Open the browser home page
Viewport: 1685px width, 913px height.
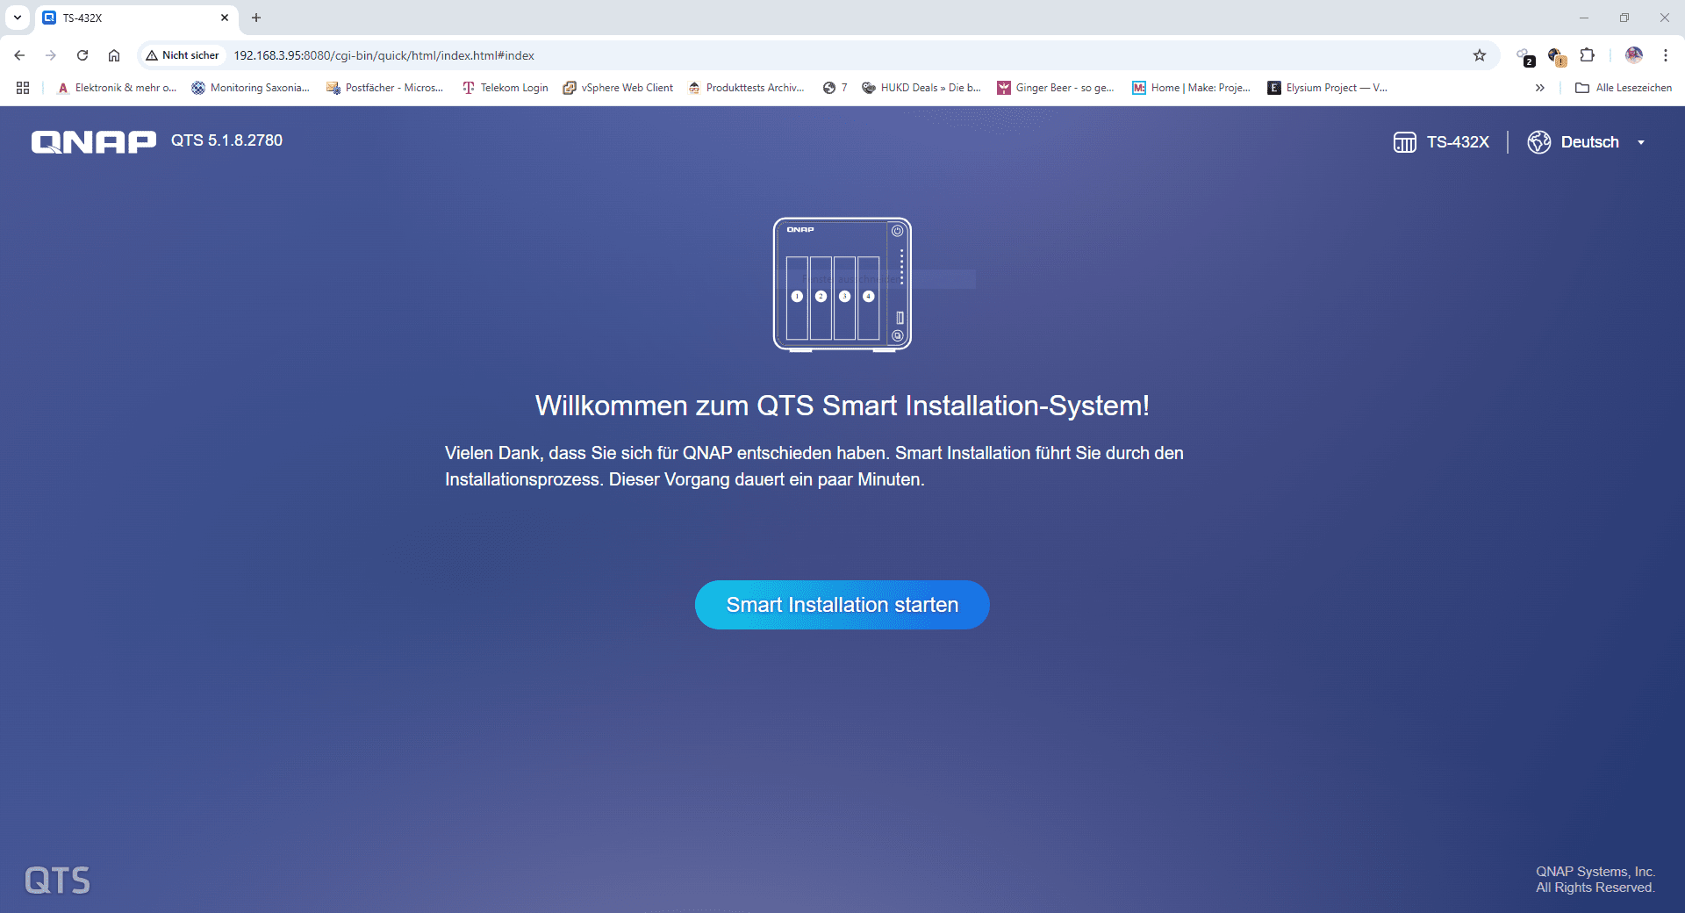click(x=114, y=55)
